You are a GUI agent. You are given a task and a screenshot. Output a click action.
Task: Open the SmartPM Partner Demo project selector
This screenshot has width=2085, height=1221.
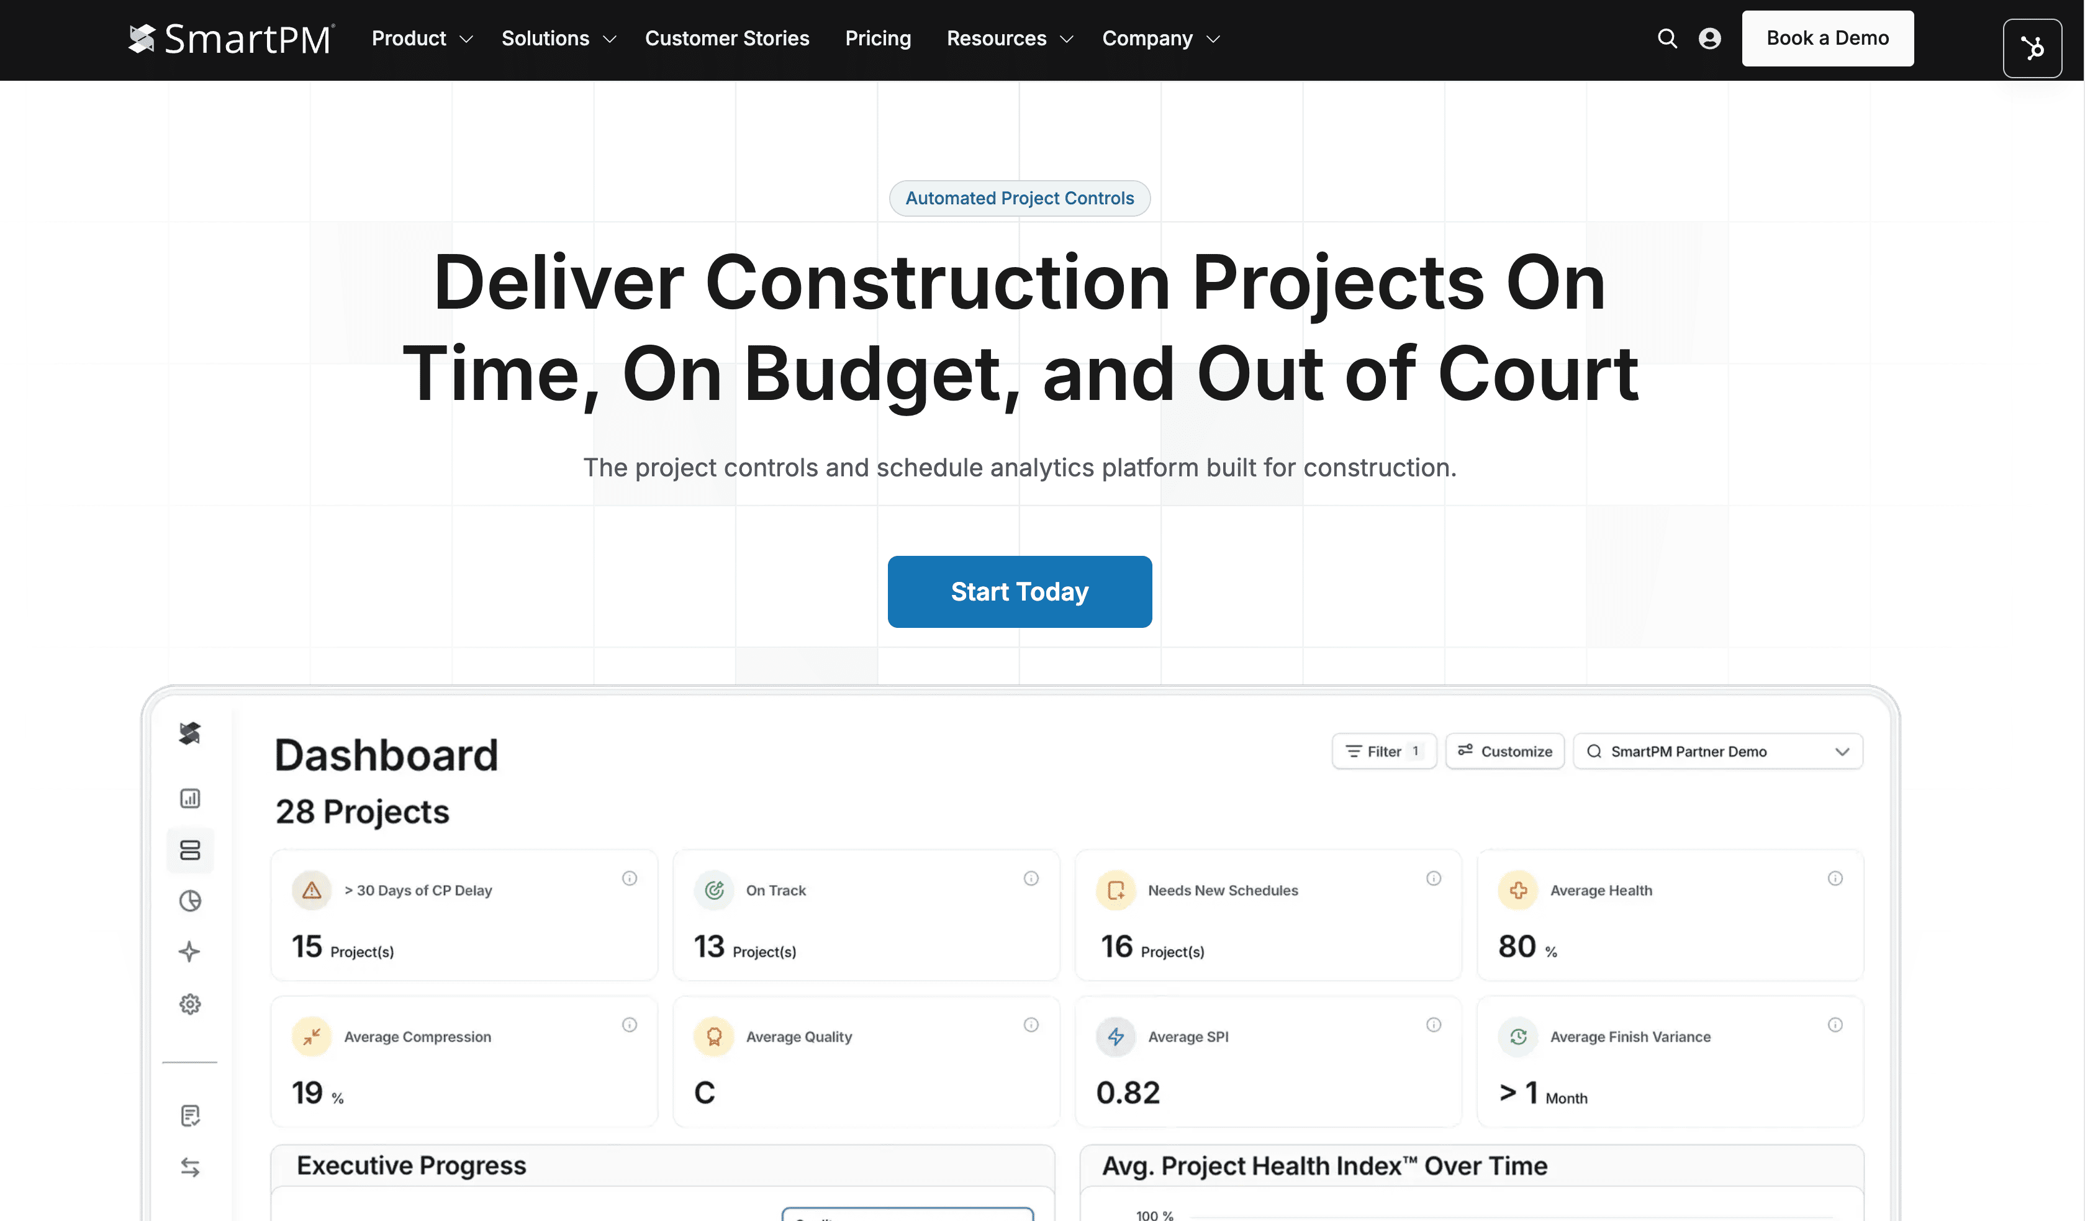tap(1717, 751)
